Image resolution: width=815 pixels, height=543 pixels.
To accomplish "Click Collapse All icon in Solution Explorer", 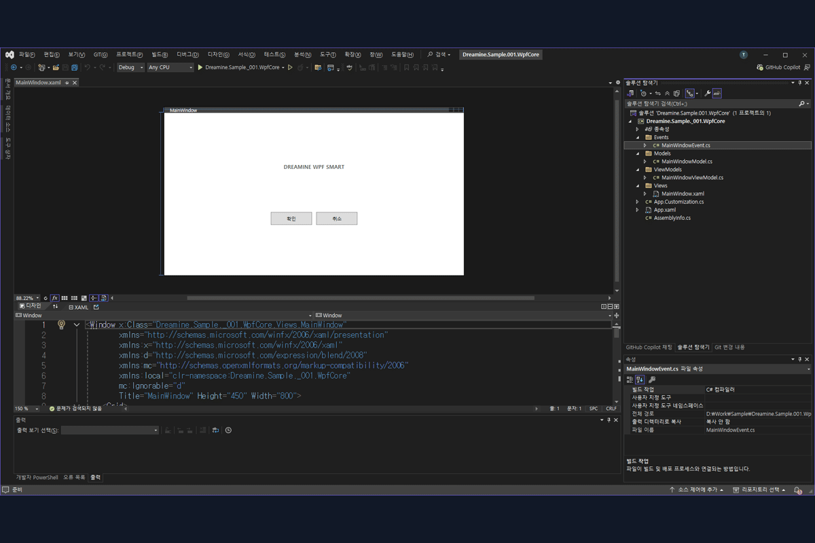I will pos(667,93).
